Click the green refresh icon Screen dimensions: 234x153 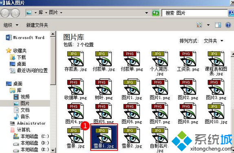tap(155, 13)
